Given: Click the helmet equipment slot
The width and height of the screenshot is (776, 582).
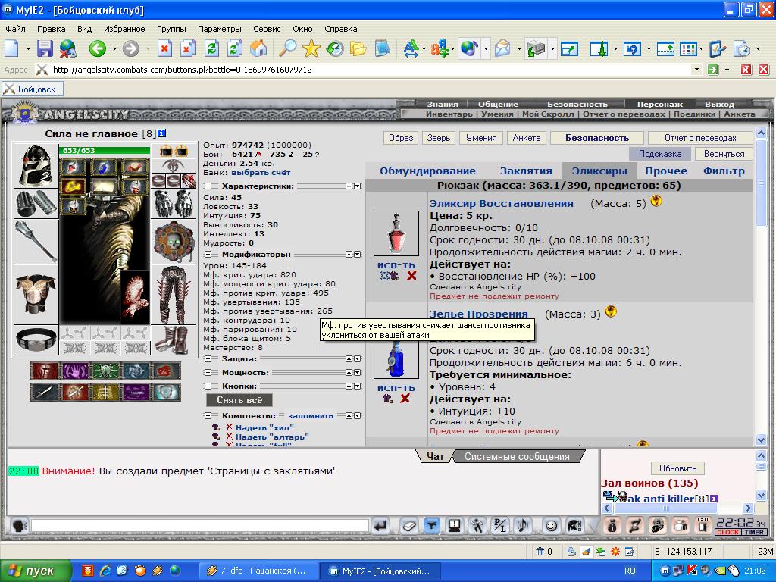Looking at the screenshot, I should tap(36, 165).
